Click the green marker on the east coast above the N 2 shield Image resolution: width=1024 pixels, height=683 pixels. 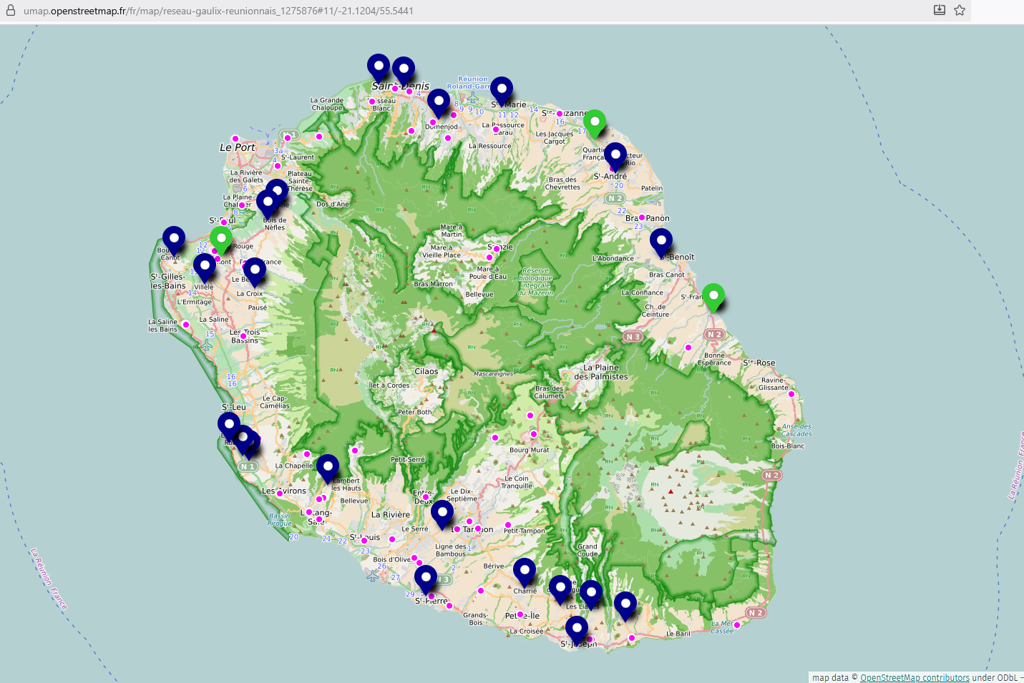[x=713, y=297]
